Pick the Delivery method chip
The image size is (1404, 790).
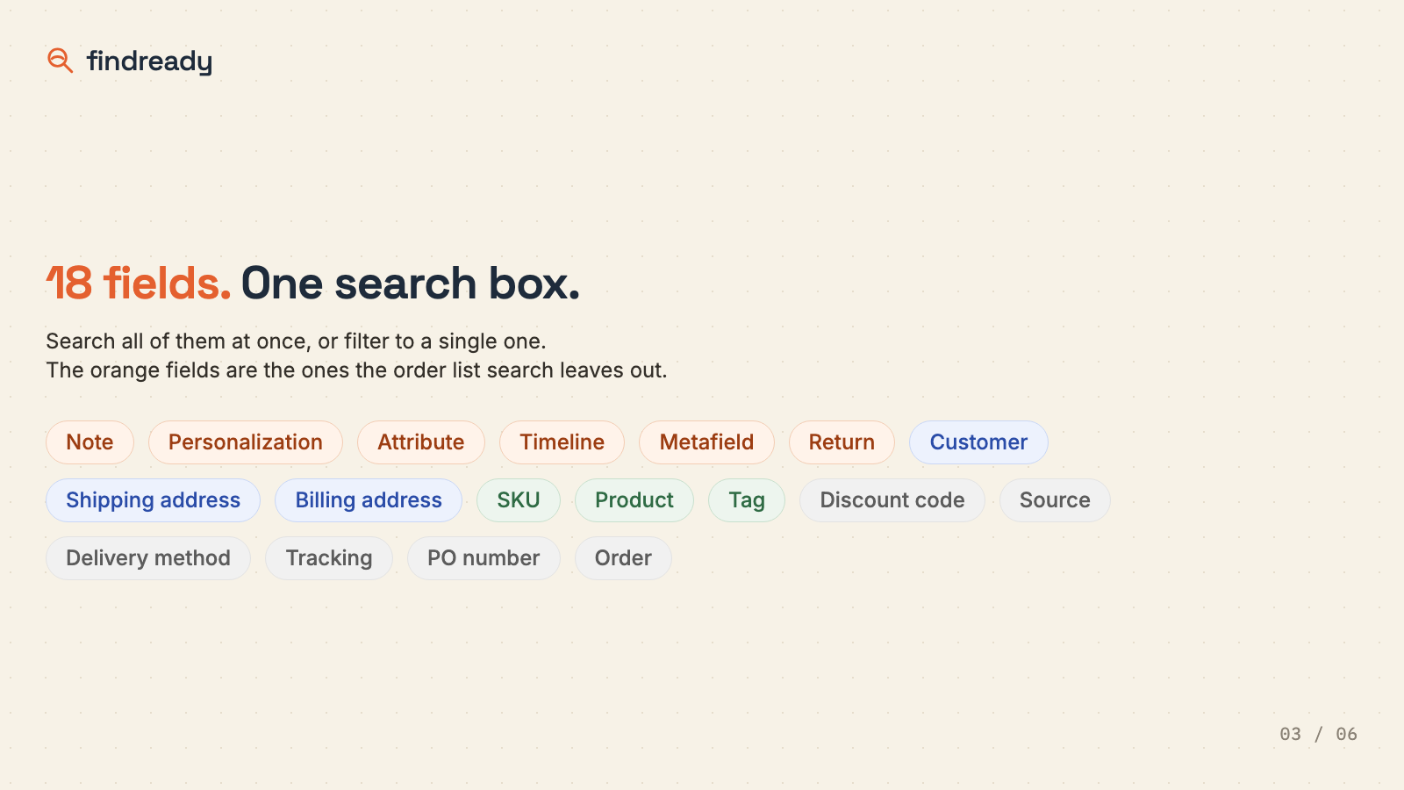[148, 558]
